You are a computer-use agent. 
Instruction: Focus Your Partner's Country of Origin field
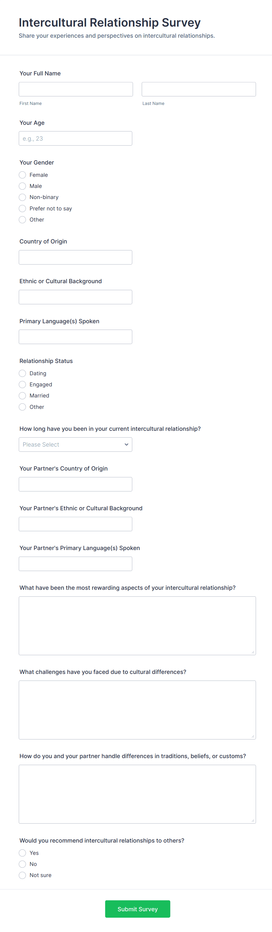click(75, 484)
